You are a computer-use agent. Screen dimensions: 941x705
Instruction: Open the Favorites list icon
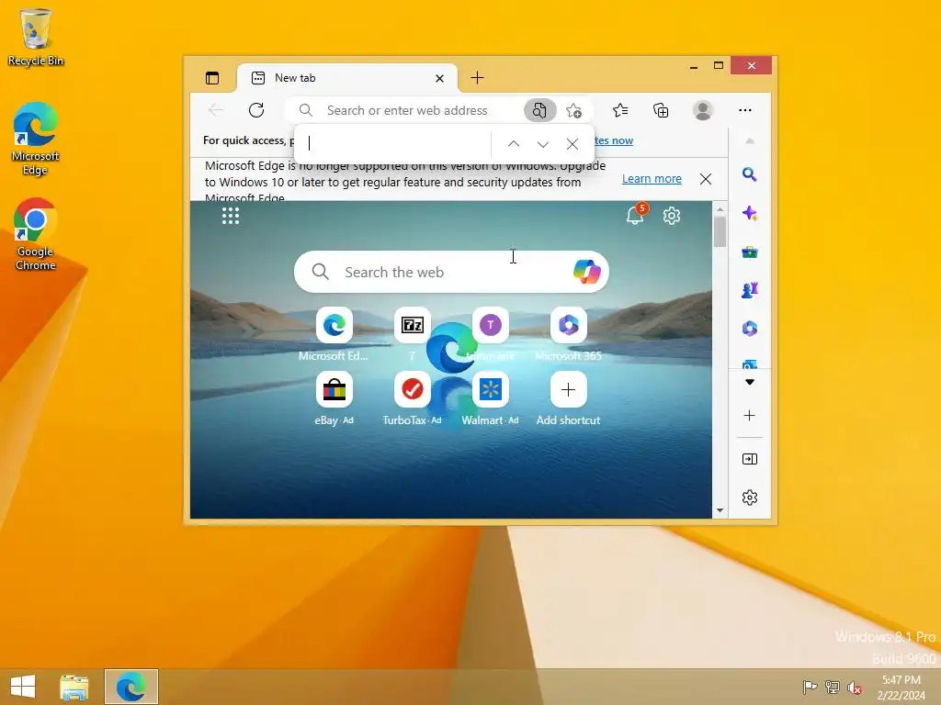pyautogui.click(x=620, y=110)
